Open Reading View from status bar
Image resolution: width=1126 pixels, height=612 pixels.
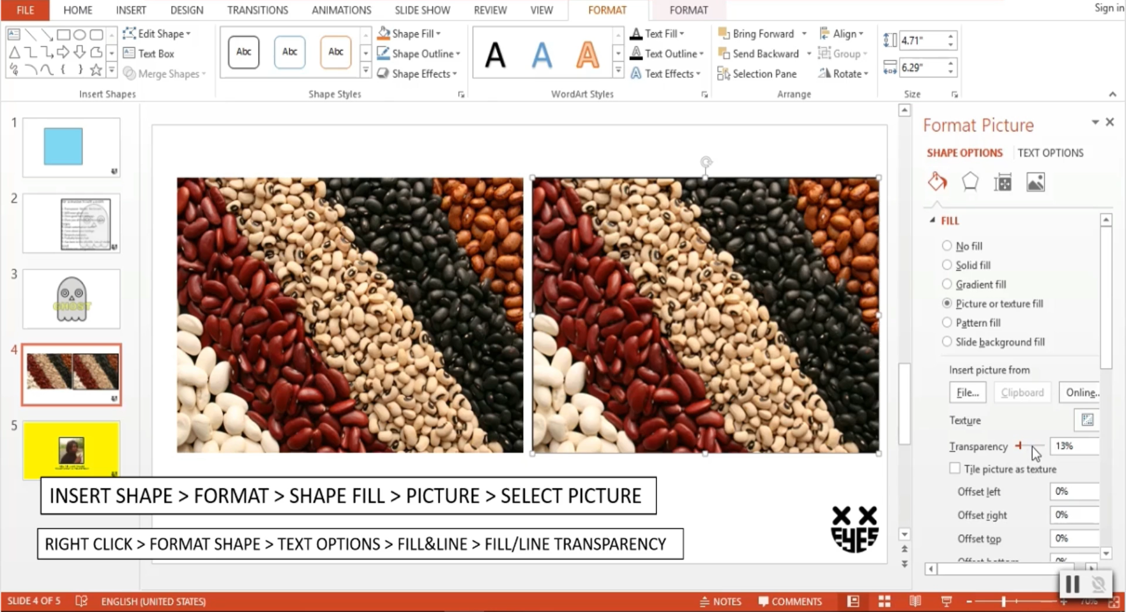click(x=915, y=601)
